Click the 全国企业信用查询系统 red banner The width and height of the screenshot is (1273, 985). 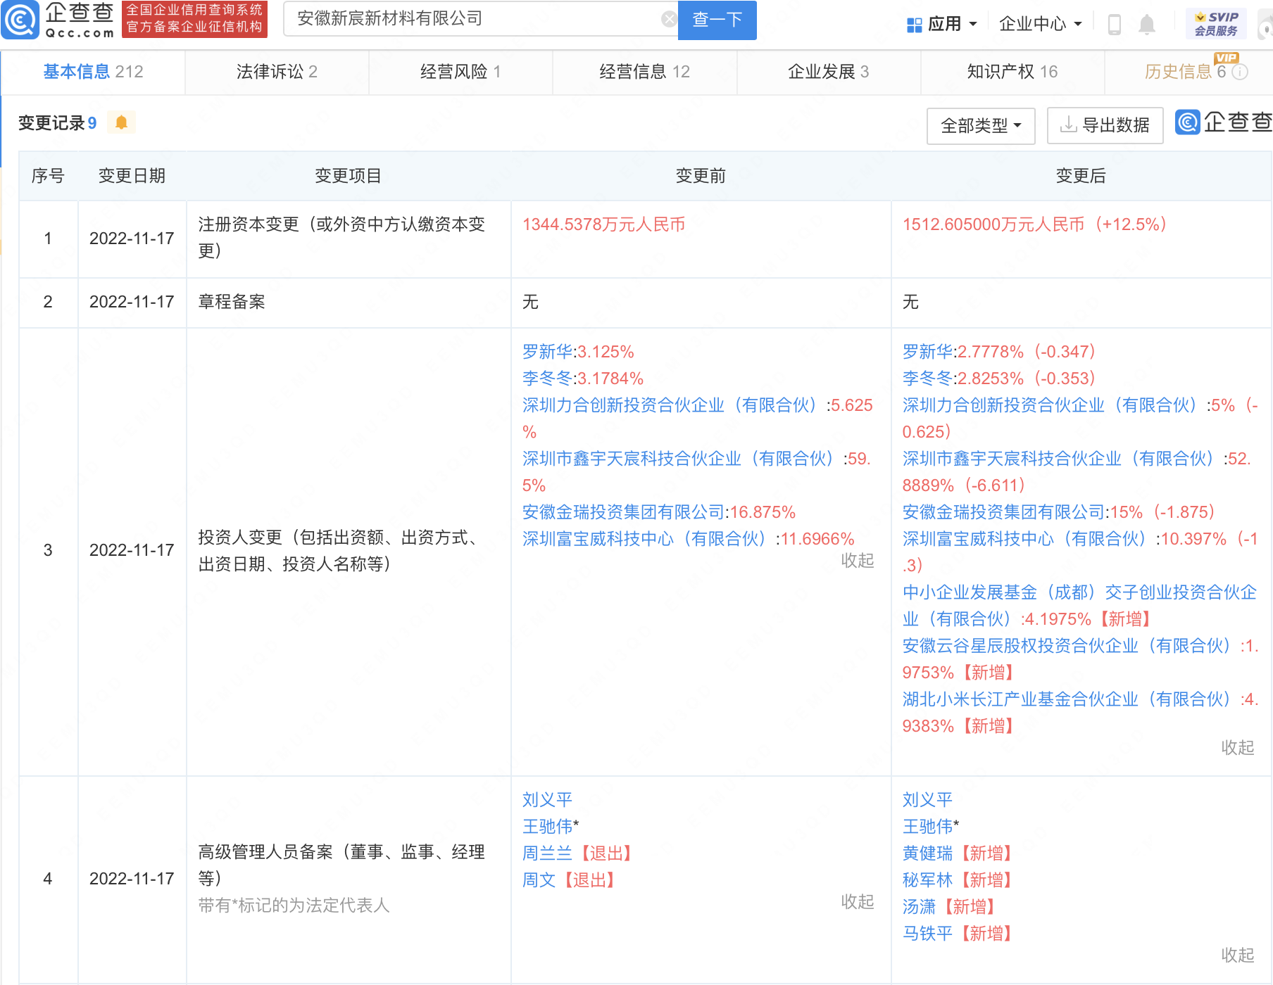pos(194,19)
